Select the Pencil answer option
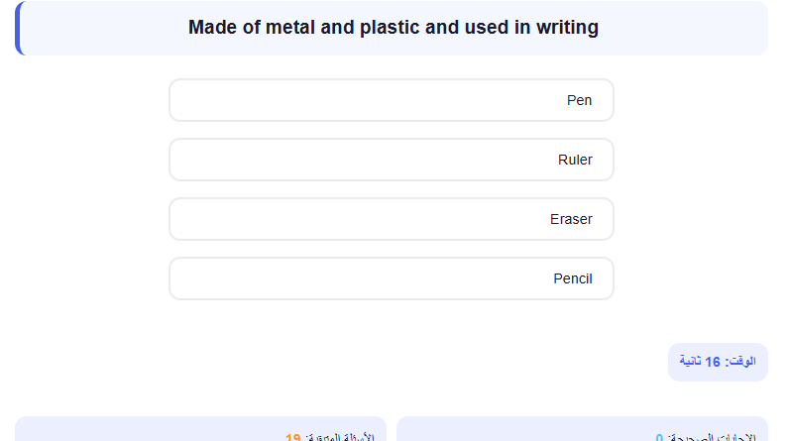 pyautogui.click(x=391, y=278)
